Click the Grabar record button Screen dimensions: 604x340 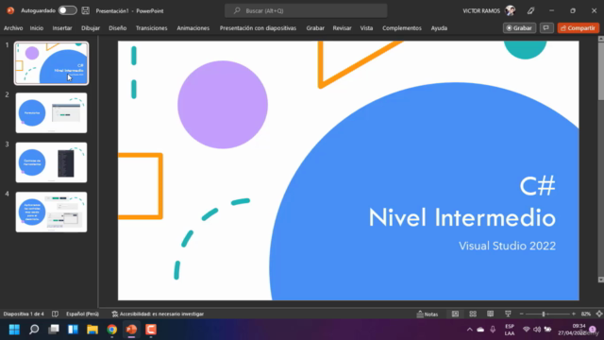tap(519, 28)
